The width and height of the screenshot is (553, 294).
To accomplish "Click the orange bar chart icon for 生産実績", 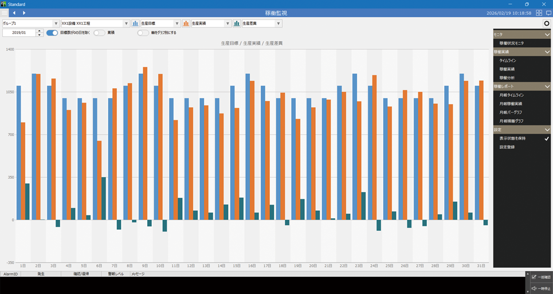I will tap(186, 23).
